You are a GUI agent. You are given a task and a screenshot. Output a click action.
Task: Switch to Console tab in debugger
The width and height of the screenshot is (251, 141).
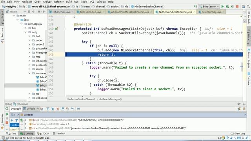[31, 109]
